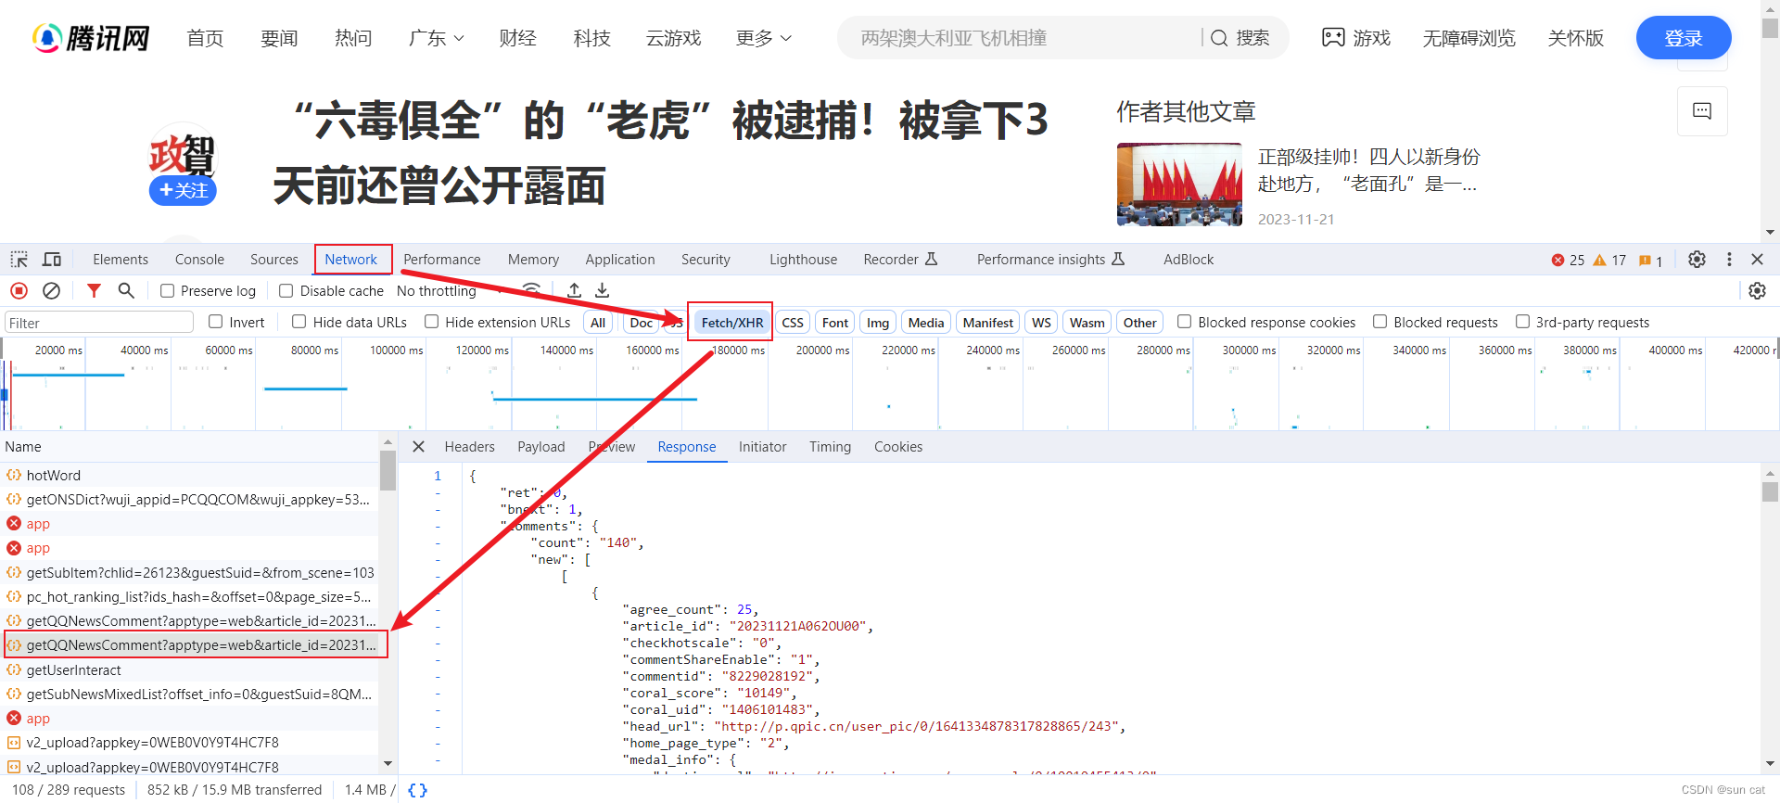Stop recording network log
The height and width of the screenshot is (803, 1780).
(19, 291)
